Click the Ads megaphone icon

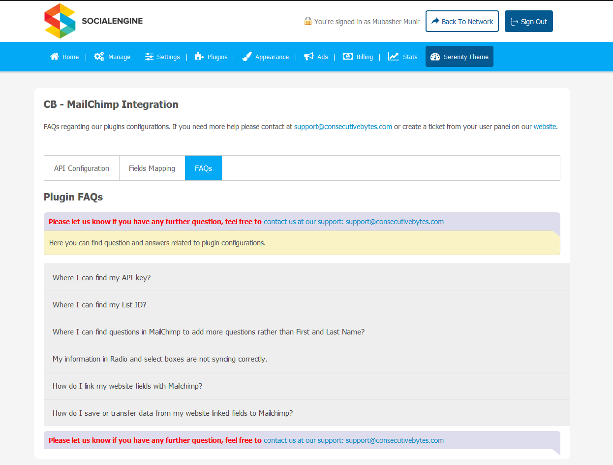coord(308,57)
